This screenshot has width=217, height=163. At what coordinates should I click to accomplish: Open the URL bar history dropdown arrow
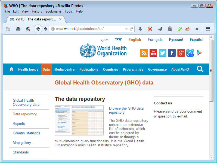click(x=126, y=29)
